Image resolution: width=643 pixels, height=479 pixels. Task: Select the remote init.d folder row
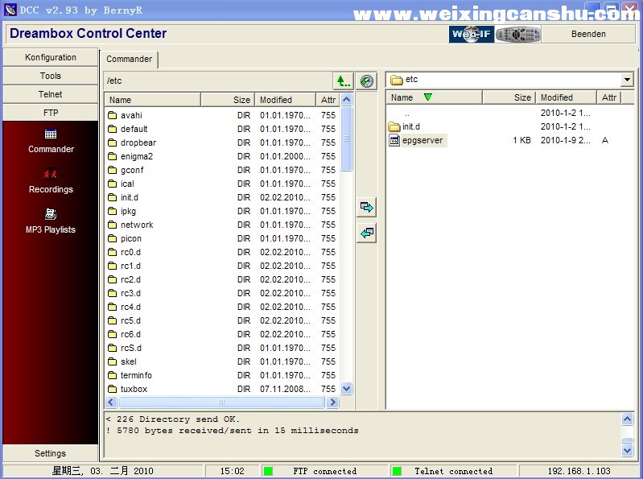point(223,197)
